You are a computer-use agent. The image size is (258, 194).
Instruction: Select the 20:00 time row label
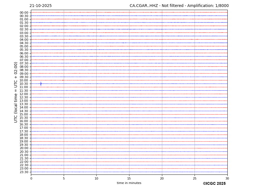pos(24,148)
